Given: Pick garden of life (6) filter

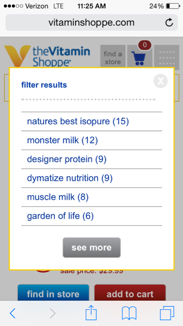Looking at the screenshot, I should pyautogui.click(x=91, y=216).
